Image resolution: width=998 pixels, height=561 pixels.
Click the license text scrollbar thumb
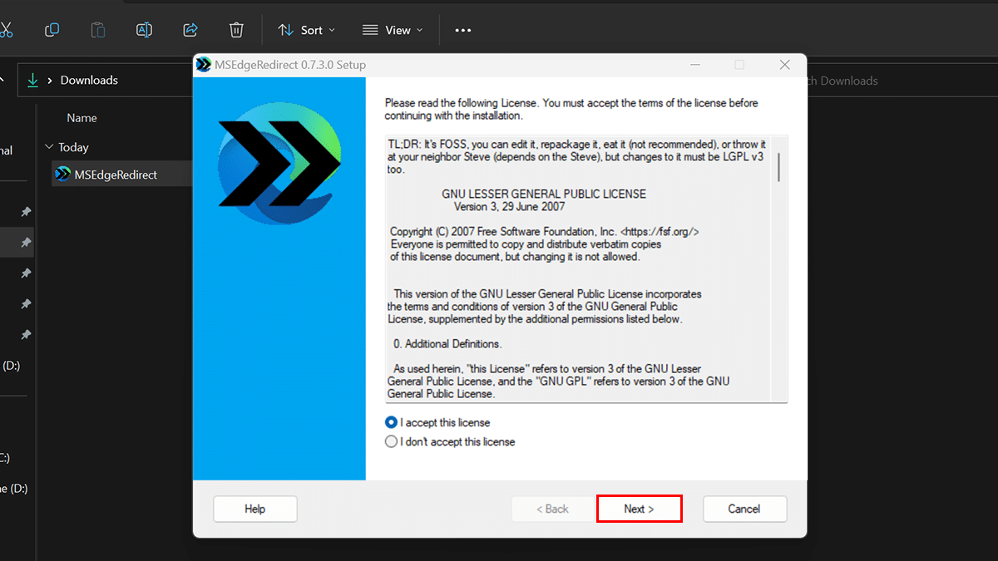779,166
